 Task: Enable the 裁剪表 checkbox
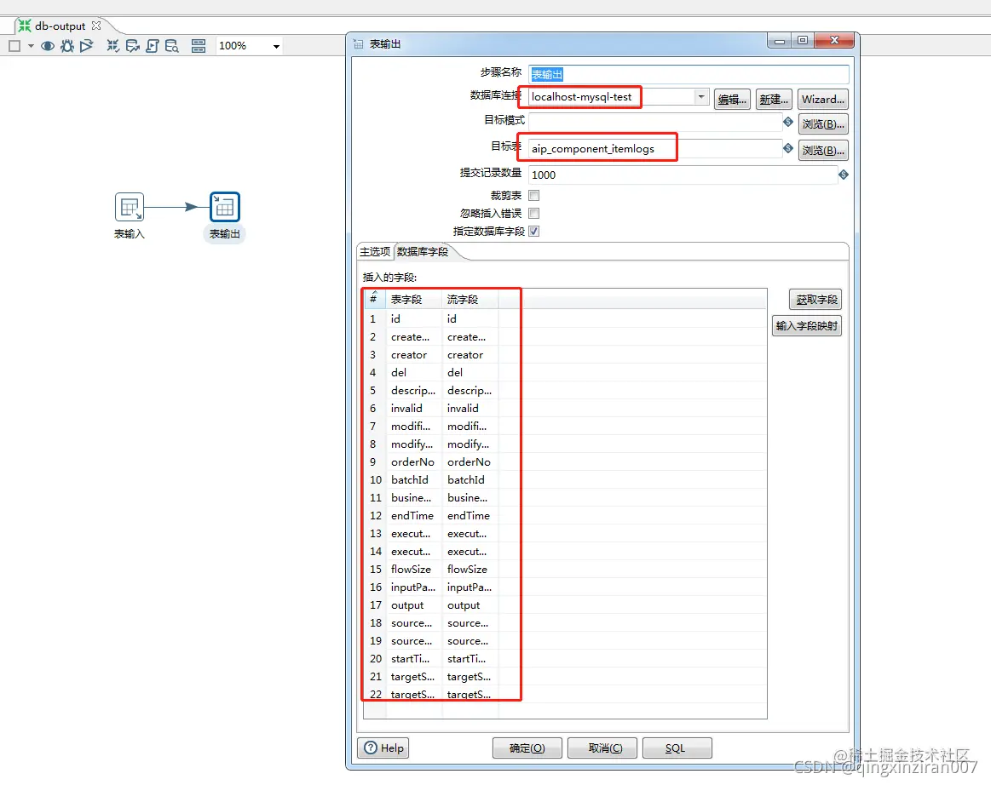tap(534, 196)
